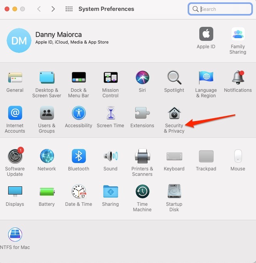Go back with the left chevron

tap(39, 9)
